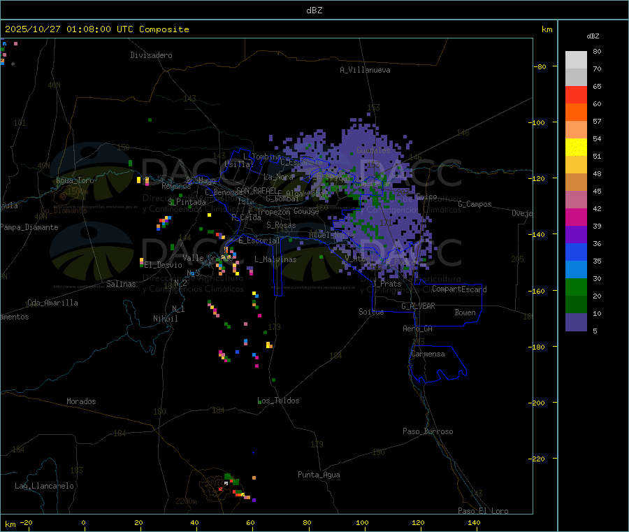Select the red 65 dBZ legend swatch

(576, 94)
